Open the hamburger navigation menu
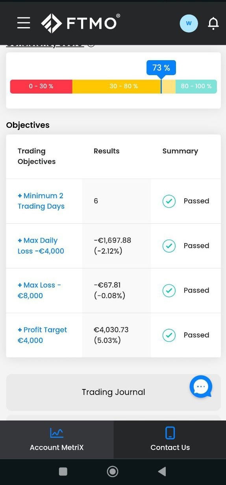 pyautogui.click(x=24, y=23)
